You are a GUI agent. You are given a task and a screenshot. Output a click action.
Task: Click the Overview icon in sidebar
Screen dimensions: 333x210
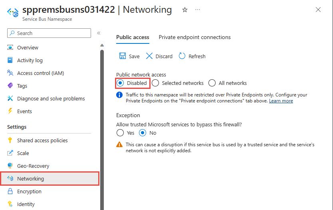point(10,47)
